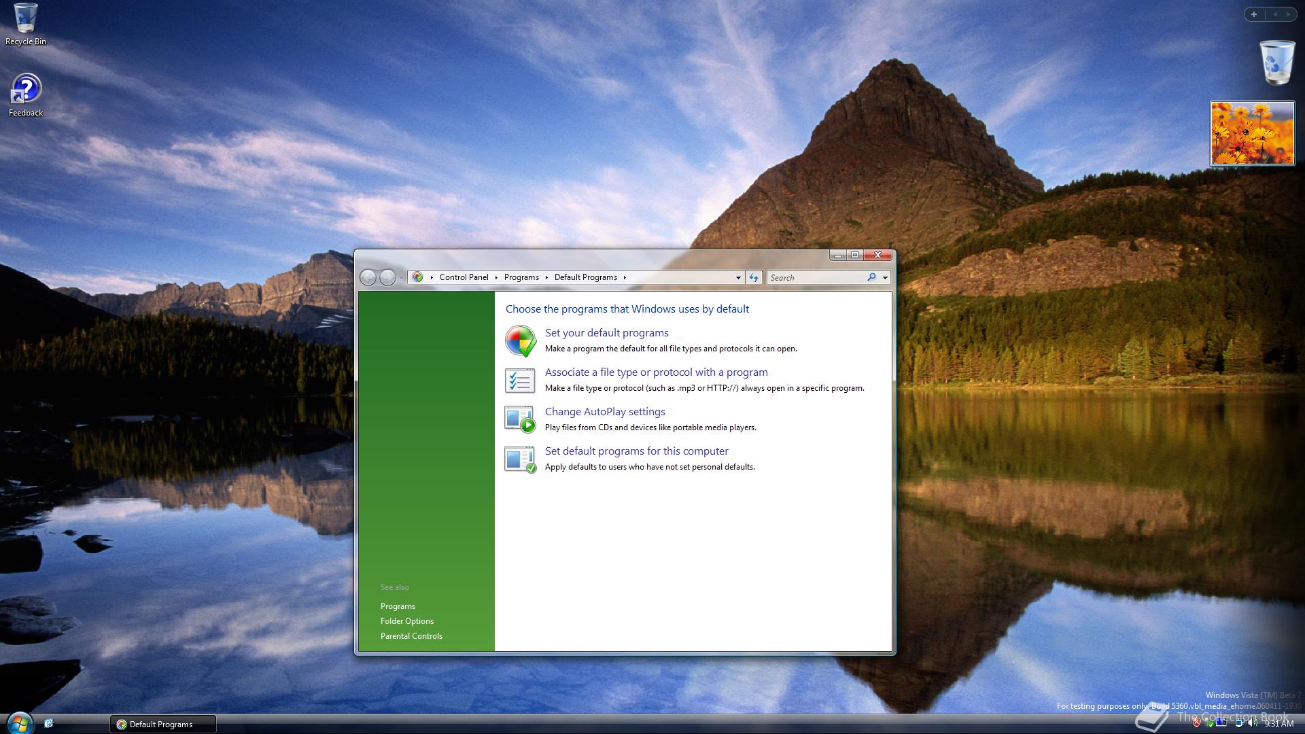The height and width of the screenshot is (734, 1305).
Task: Click the file type association checklist icon
Action: tap(520, 381)
